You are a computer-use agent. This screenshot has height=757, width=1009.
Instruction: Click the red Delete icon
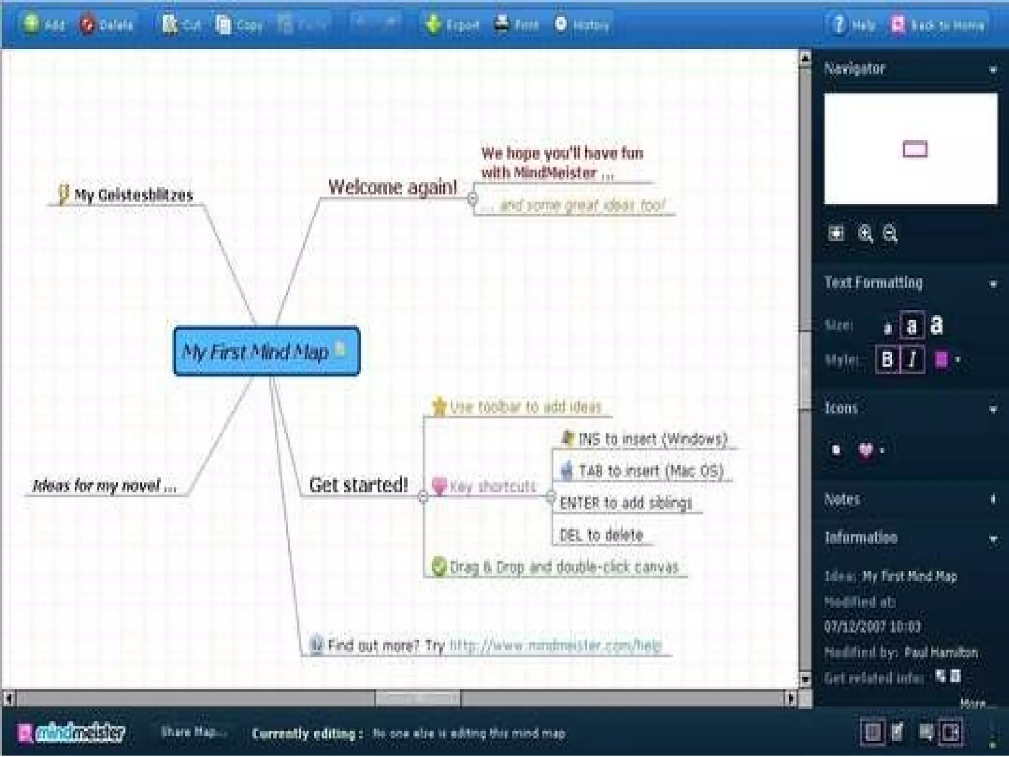88,24
